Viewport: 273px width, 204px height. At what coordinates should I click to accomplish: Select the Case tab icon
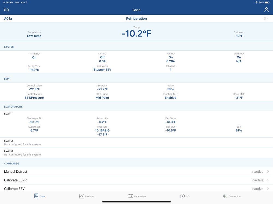[x=36, y=196]
